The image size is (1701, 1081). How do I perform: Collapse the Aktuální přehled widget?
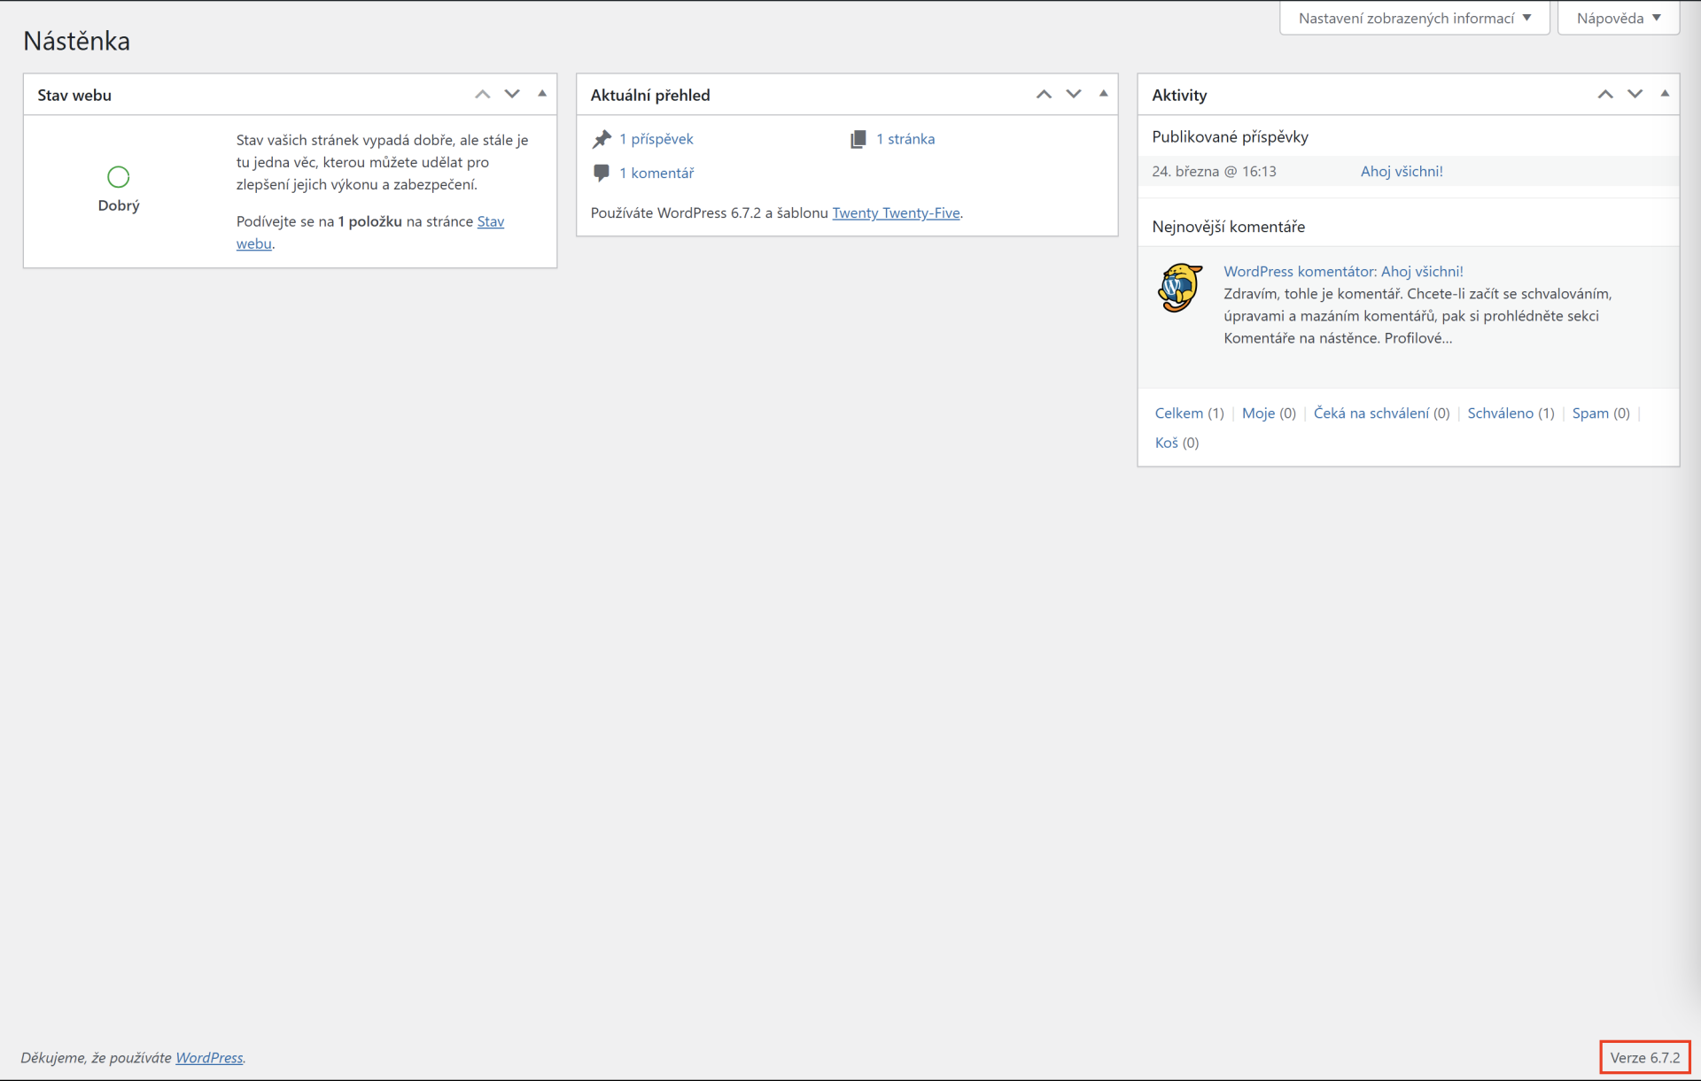pos(1103,94)
